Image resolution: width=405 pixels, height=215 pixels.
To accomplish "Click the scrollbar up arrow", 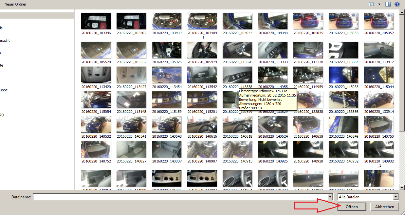I will point(402,12).
